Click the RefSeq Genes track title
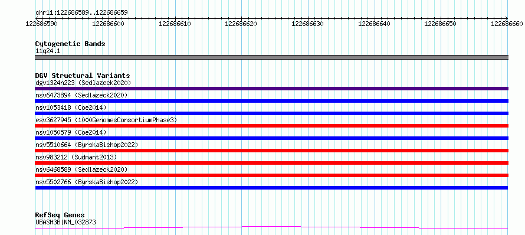Screen dimensions: 525x235 tap(60, 215)
